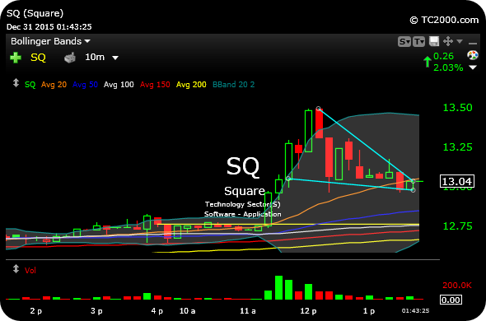
Task: Click the price pane resize arrows icon
Action: [x=16, y=83]
